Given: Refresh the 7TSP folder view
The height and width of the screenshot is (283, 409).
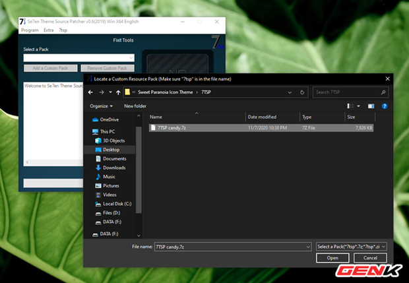Looking at the screenshot, I should pyautogui.click(x=302, y=92).
